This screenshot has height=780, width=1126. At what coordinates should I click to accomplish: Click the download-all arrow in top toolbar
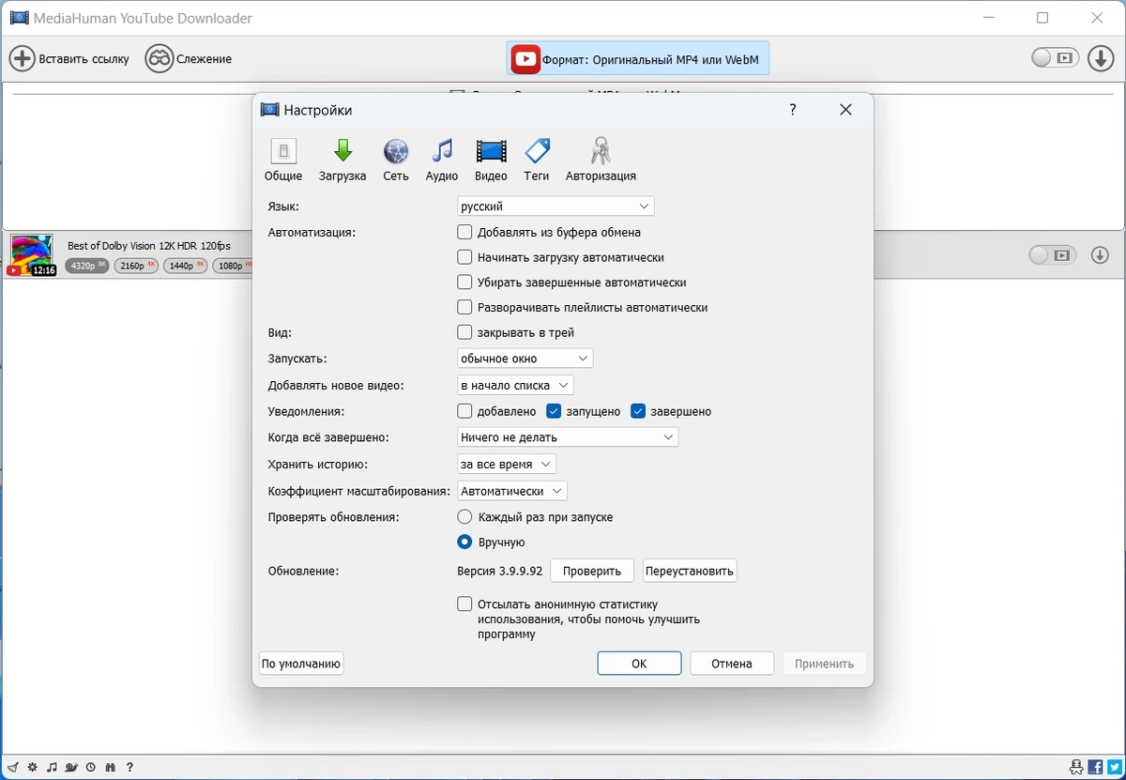click(x=1101, y=58)
